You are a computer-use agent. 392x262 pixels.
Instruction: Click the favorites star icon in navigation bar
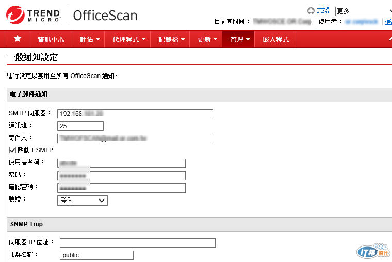(17, 39)
